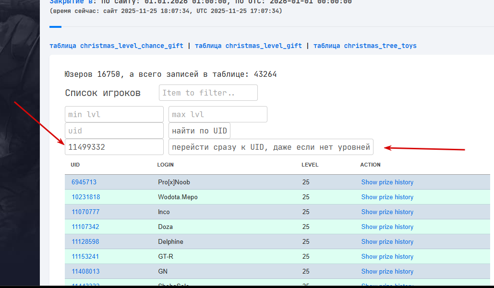Click the UID column header
494x288 pixels.
coord(75,165)
